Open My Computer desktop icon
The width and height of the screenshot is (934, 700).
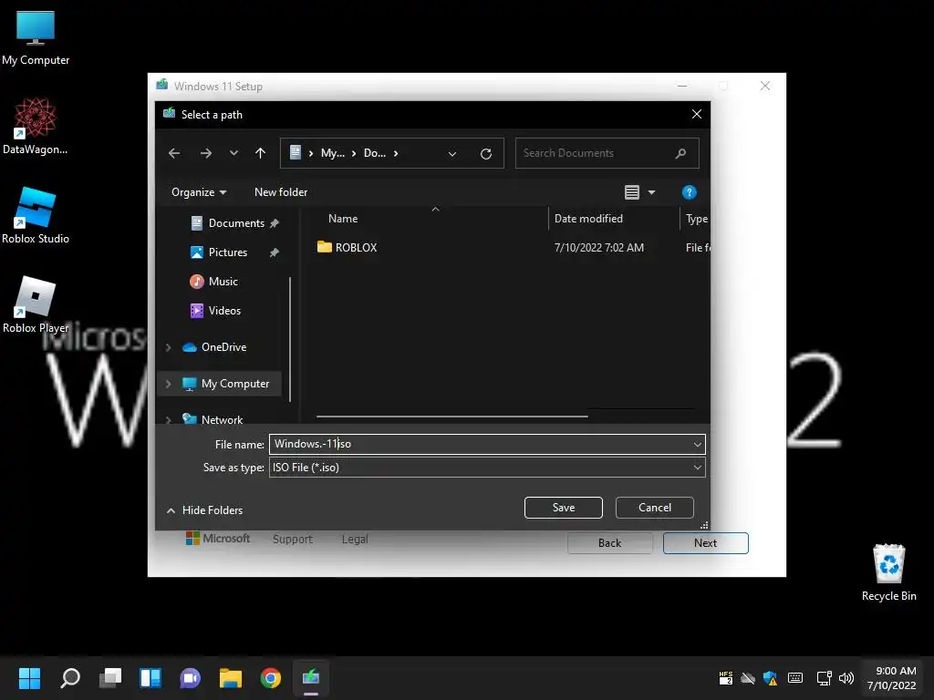36,38
